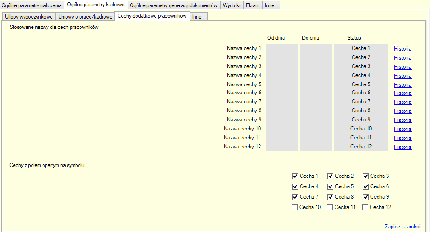Image resolution: width=430 pixels, height=232 pixels.
Task: Open the Urlopy wypoczynkowe sub-tab
Action: (29, 17)
